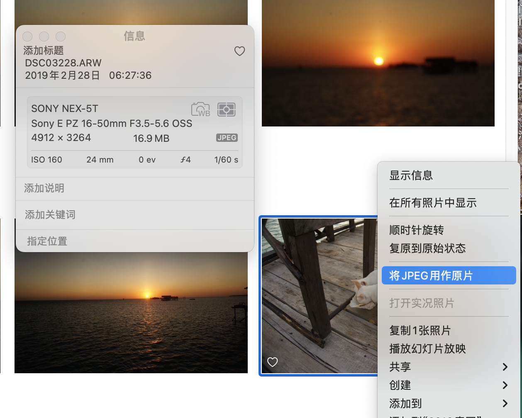Click the JPEG format badge
The image size is (522, 418).
point(227,138)
